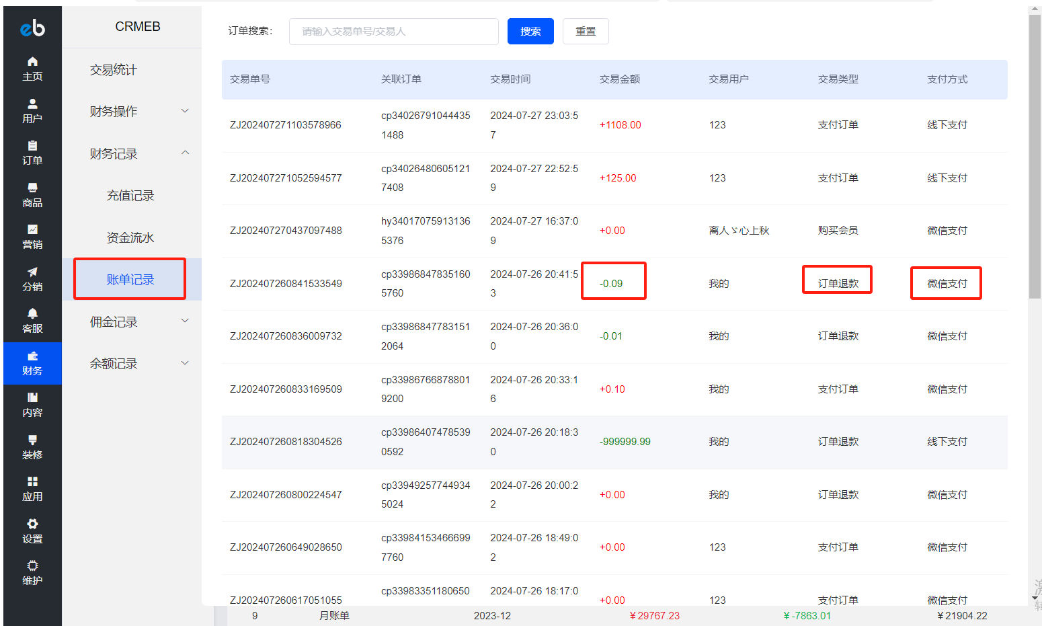
Task: Open the 装修 decoration sidebar icon
Action: [32, 447]
